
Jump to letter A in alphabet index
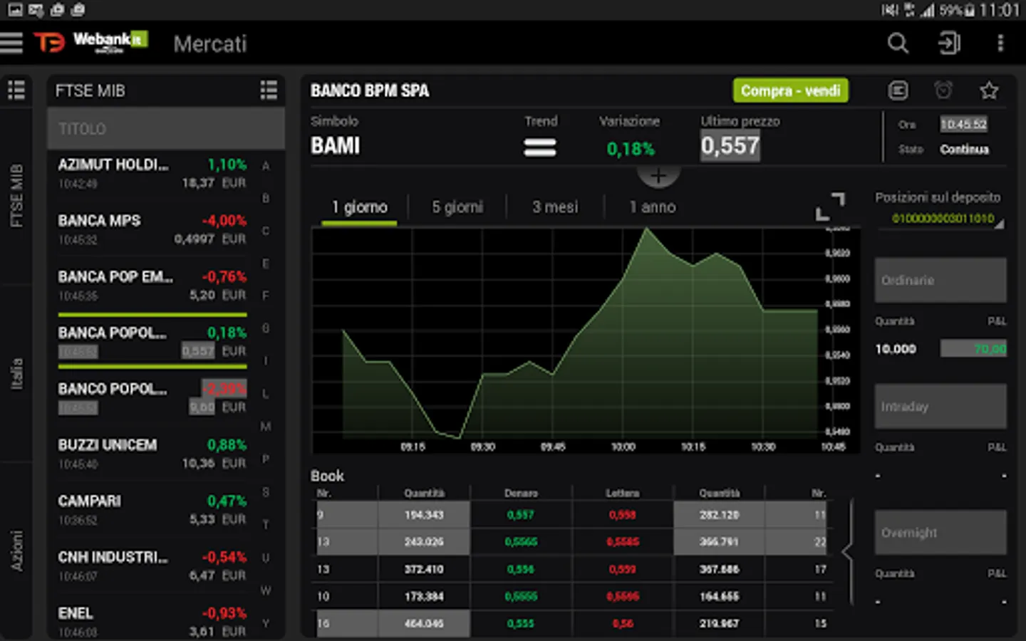point(266,166)
